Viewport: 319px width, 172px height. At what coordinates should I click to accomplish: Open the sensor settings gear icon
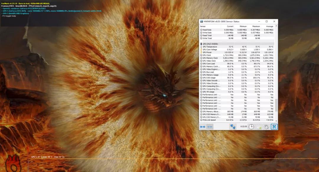pyautogui.click(x=266, y=127)
